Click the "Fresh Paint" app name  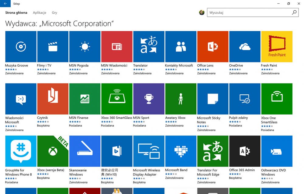click(x=269, y=65)
